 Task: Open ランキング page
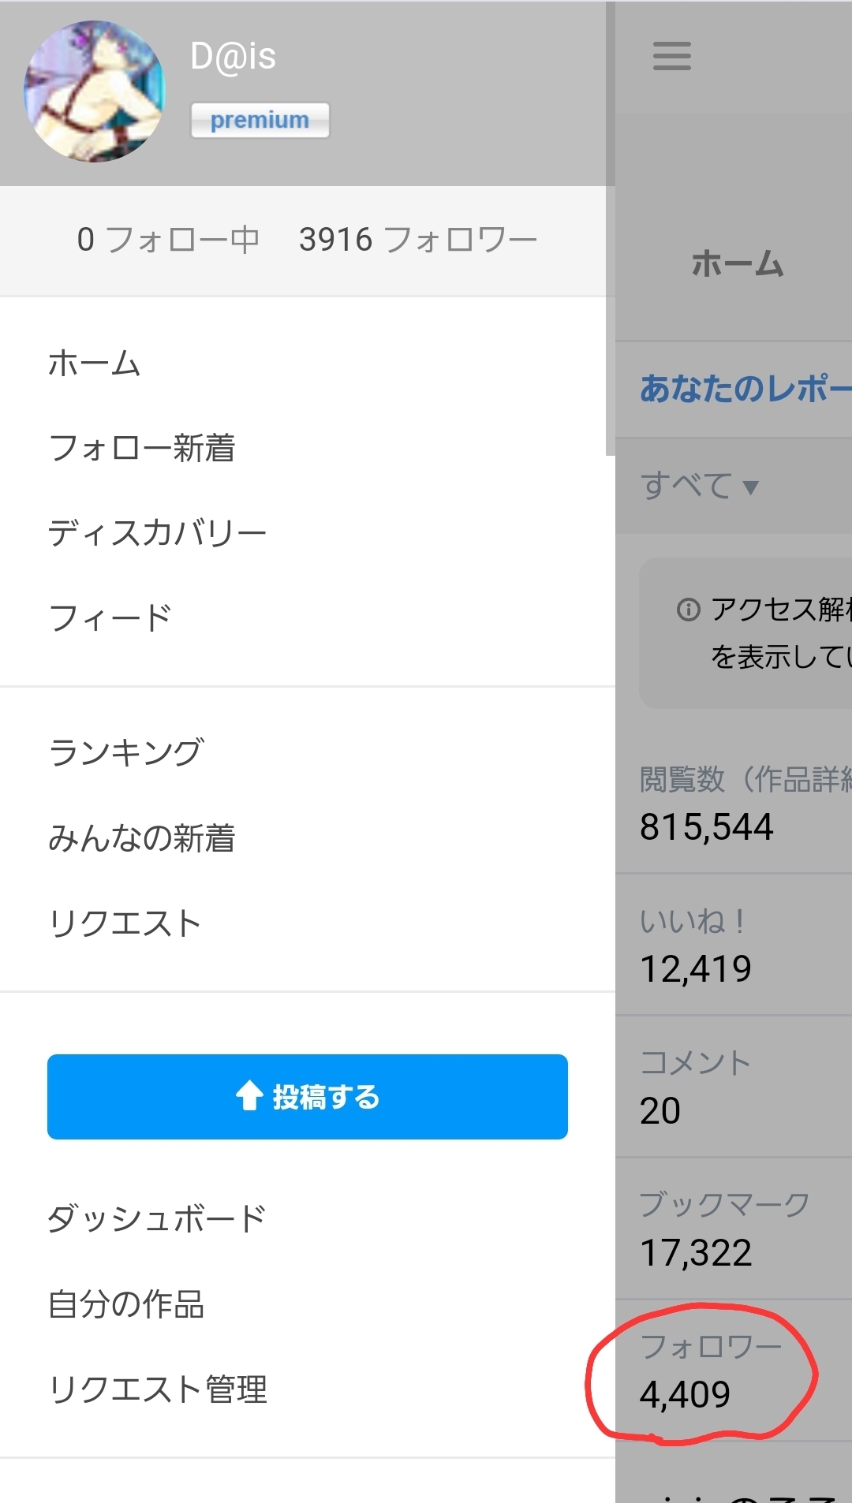(126, 752)
